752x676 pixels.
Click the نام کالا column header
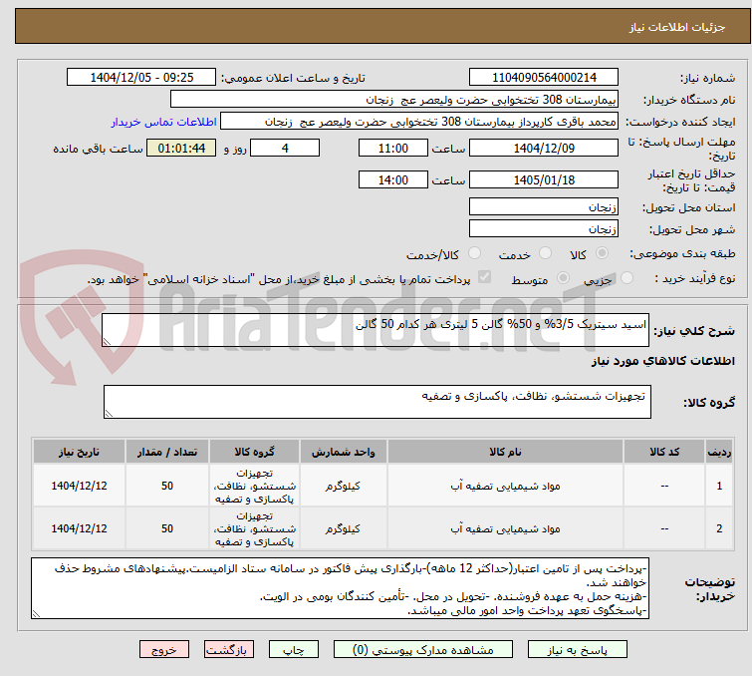tap(505, 452)
